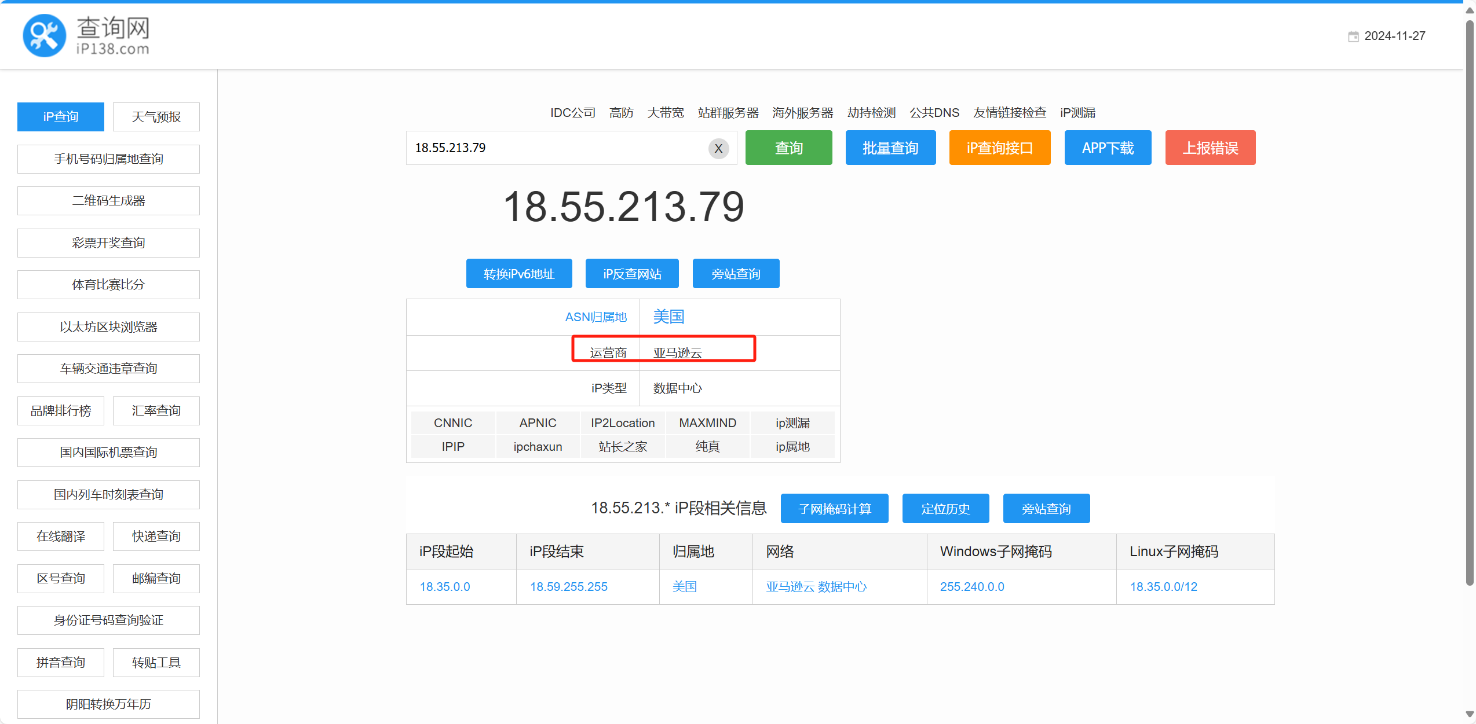The image size is (1476, 724).
Task: Open 手机号码归属地查询 in the sidebar
Action: (x=108, y=159)
